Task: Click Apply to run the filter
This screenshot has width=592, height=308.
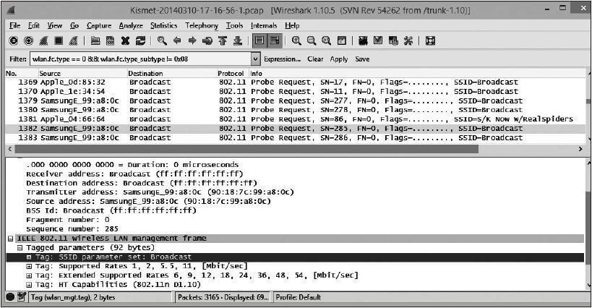Action: point(339,59)
